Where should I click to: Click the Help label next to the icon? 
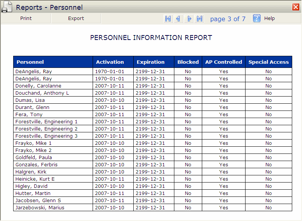pos(270,18)
